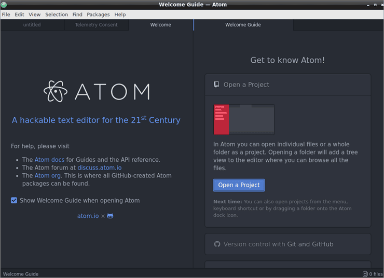The height and width of the screenshot is (278, 384).
Task: Open the discuss.atom.io link
Action: [x=100, y=168]
